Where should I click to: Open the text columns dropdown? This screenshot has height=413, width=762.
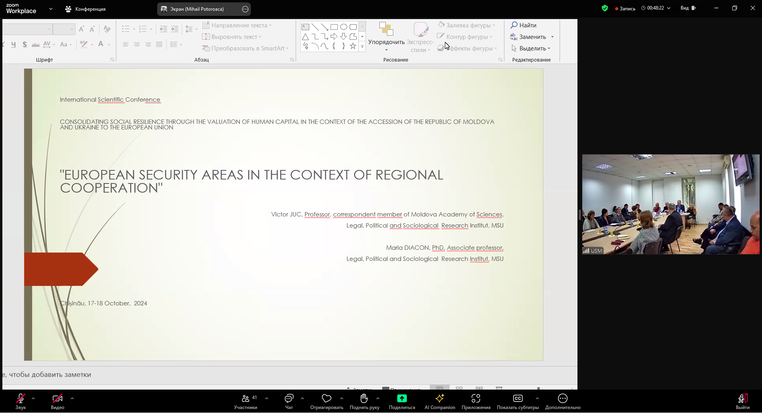click(x=176, y=44)
